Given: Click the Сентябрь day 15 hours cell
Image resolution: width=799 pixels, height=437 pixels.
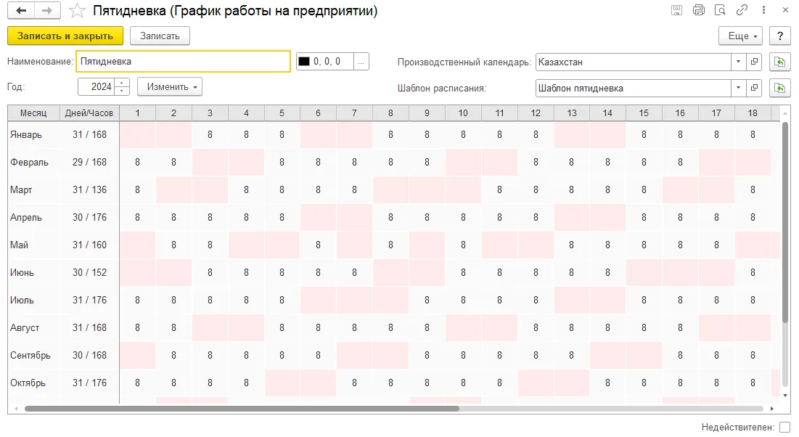Looking at the screenshot, I should (x=644, y=355).
